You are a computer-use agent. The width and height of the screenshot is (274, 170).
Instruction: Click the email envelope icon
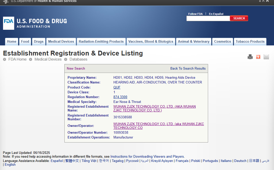pos(266,57)
